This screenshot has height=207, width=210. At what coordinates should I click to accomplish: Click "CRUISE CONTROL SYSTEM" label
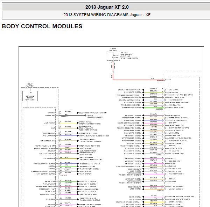point(129,100)
